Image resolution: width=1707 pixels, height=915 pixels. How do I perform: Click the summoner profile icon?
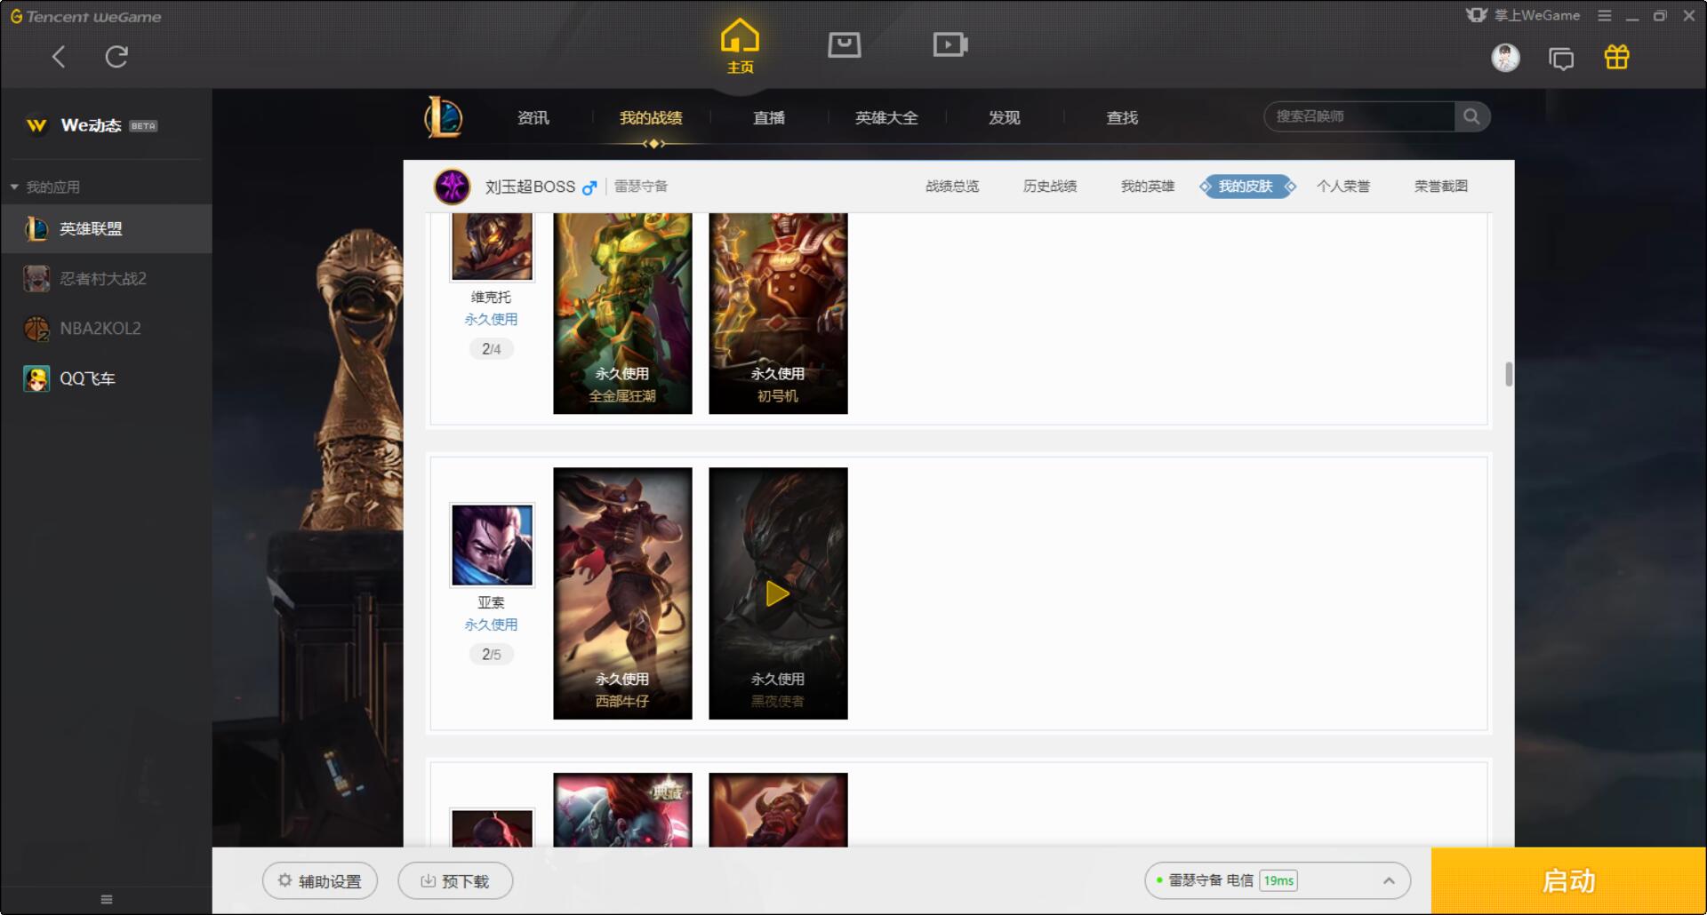coord(452,187)
